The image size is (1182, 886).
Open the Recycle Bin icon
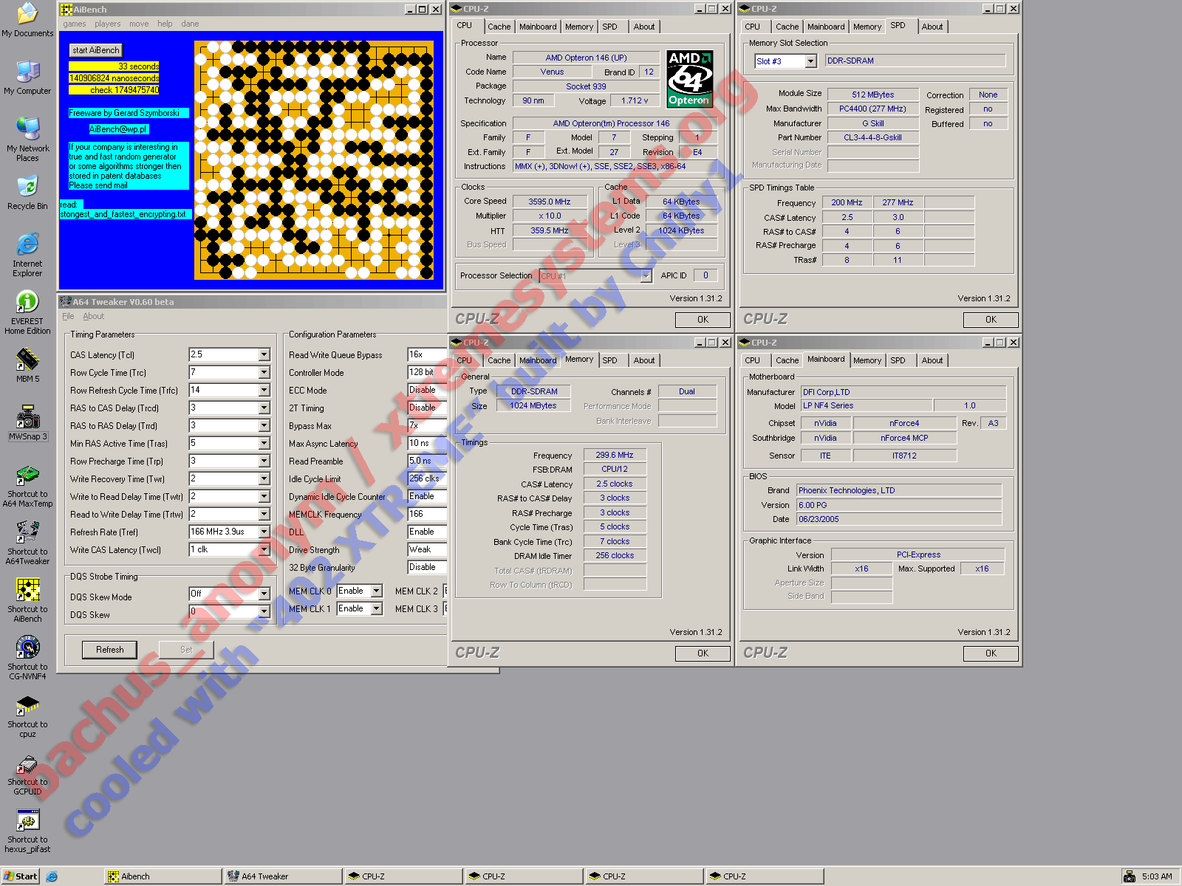(x=27, y=193)
